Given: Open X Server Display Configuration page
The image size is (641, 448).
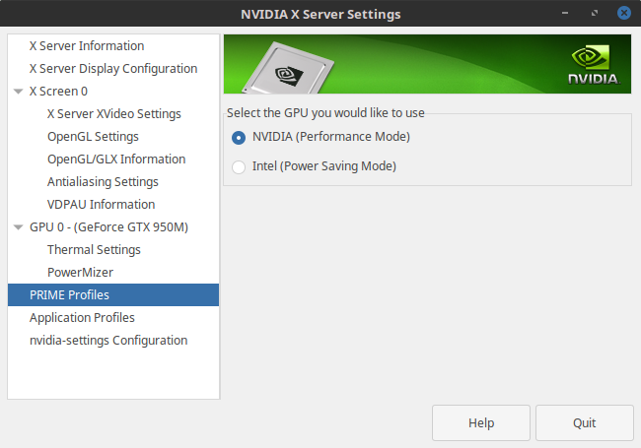Looking at the screenshot, I should [113, 69].
